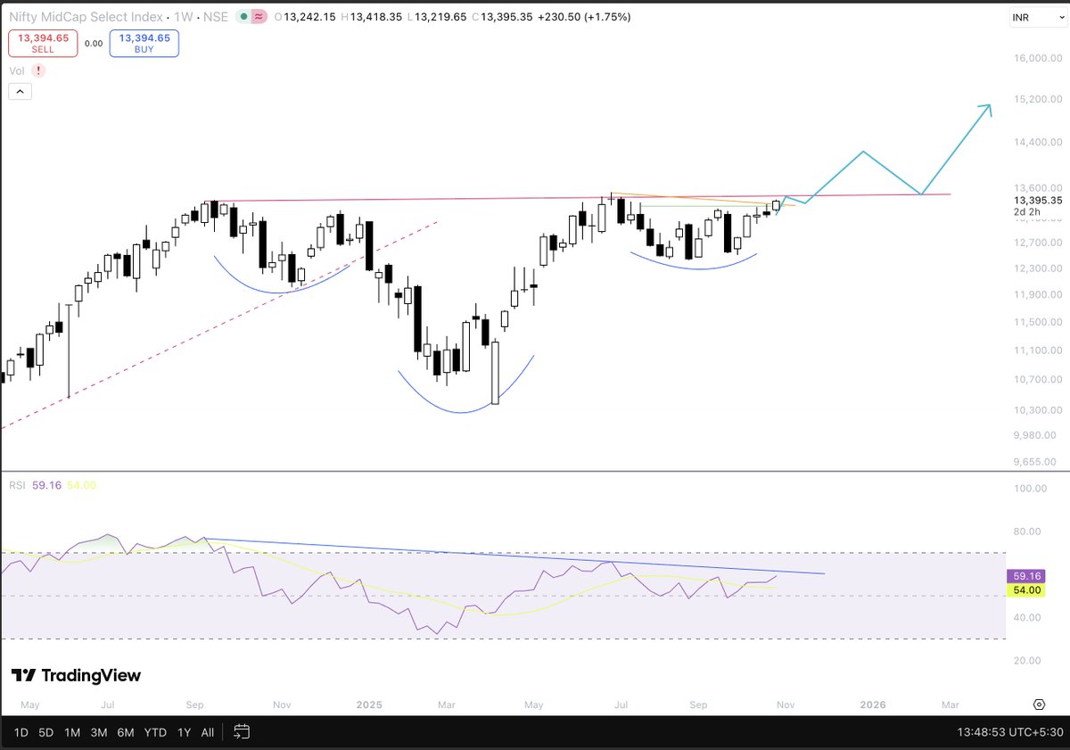Select the 3M time range
This screenshot has height=750, width=1070.
point(99,732)
